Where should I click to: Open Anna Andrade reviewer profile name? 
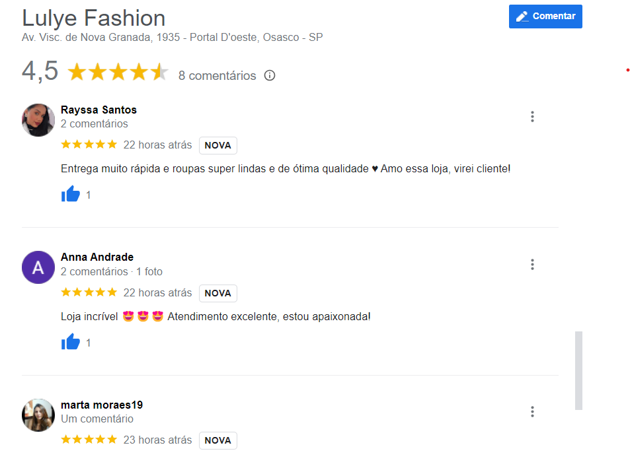click(x=97, y=257)
